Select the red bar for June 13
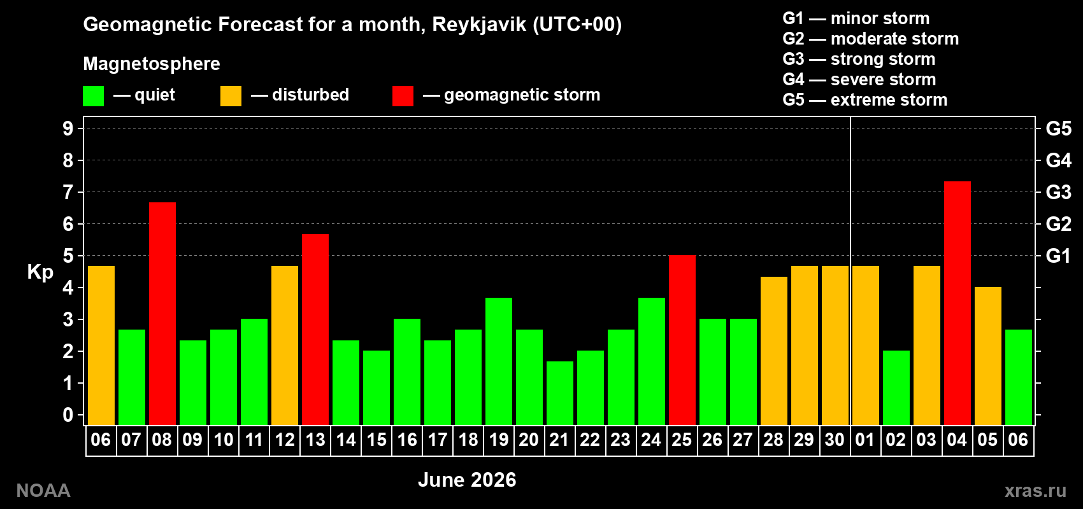This screenshot has height=509, width=1083. pyautogui.click(x=315, y=330)
